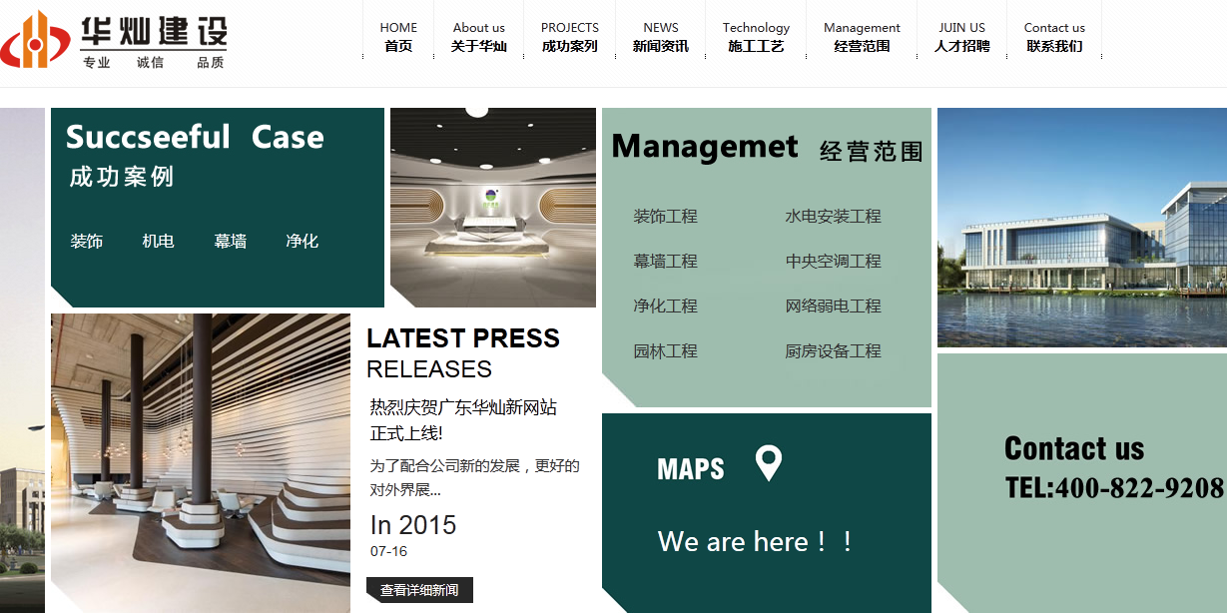Image resolution: width=1227 pixels, height=613 pixels.
Task: Open the glass office building waterfront image
Action: point(1081,228)
